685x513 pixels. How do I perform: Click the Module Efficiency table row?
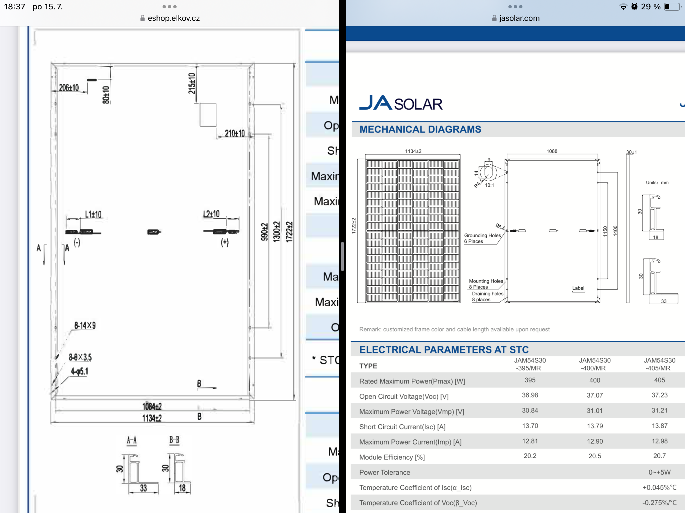[392, 457]
